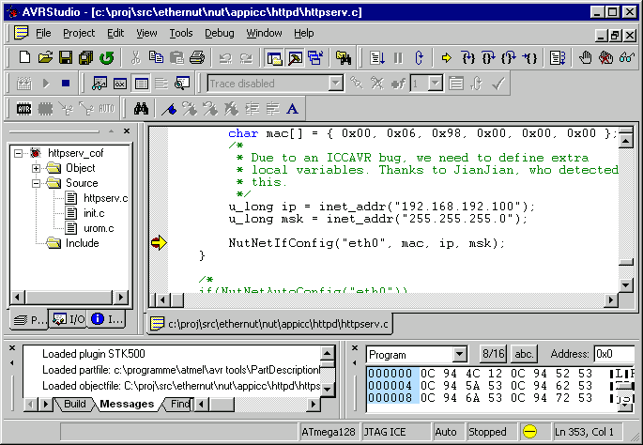Switch to the I/O workspace tab
Viewport: 643px width, 445px height.
tap(69, 319)
